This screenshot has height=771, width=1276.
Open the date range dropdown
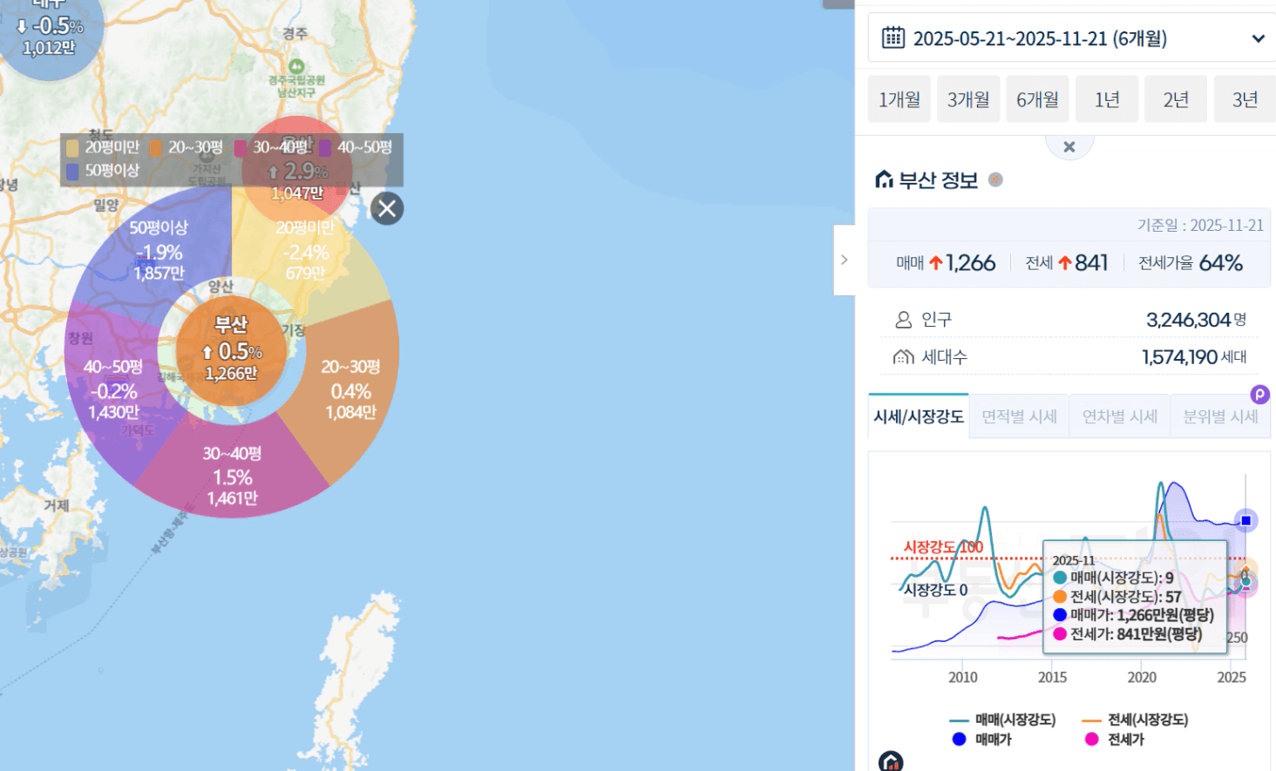point(1258,38)
